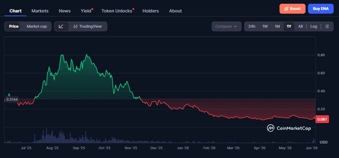Click the Aug '25 x-axis label
This screenshot has height=158, width=339.
pos(53,148)
